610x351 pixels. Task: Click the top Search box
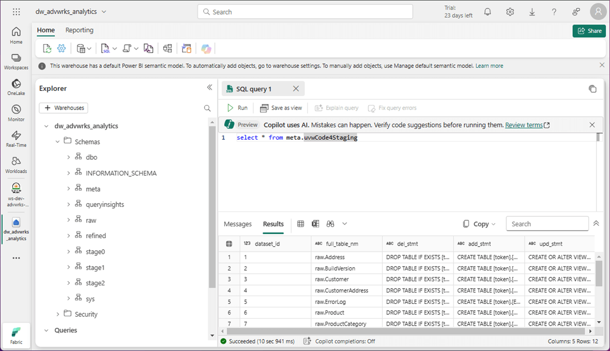[x=305, y=12]
